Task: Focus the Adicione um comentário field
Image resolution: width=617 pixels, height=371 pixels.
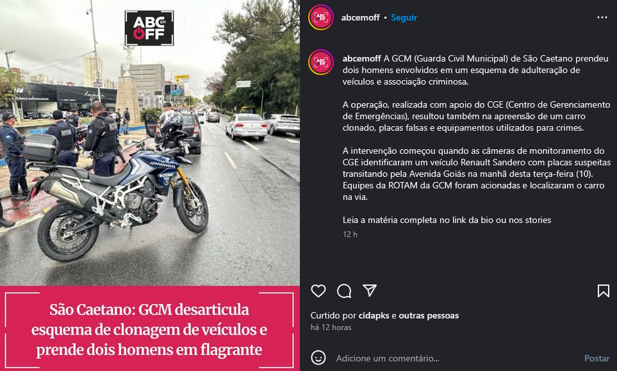Action: [x=456, y=358]
